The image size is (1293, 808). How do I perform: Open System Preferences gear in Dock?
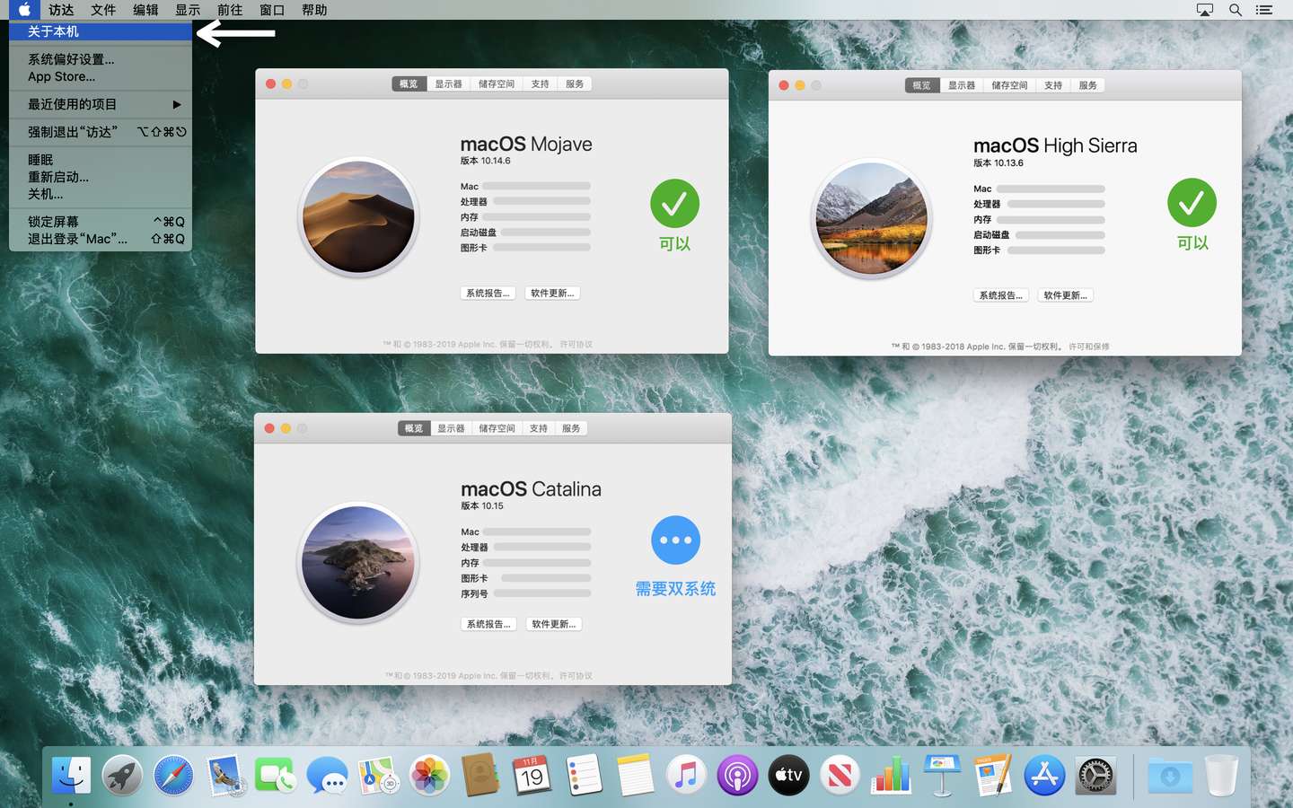tap(1096, 775)
